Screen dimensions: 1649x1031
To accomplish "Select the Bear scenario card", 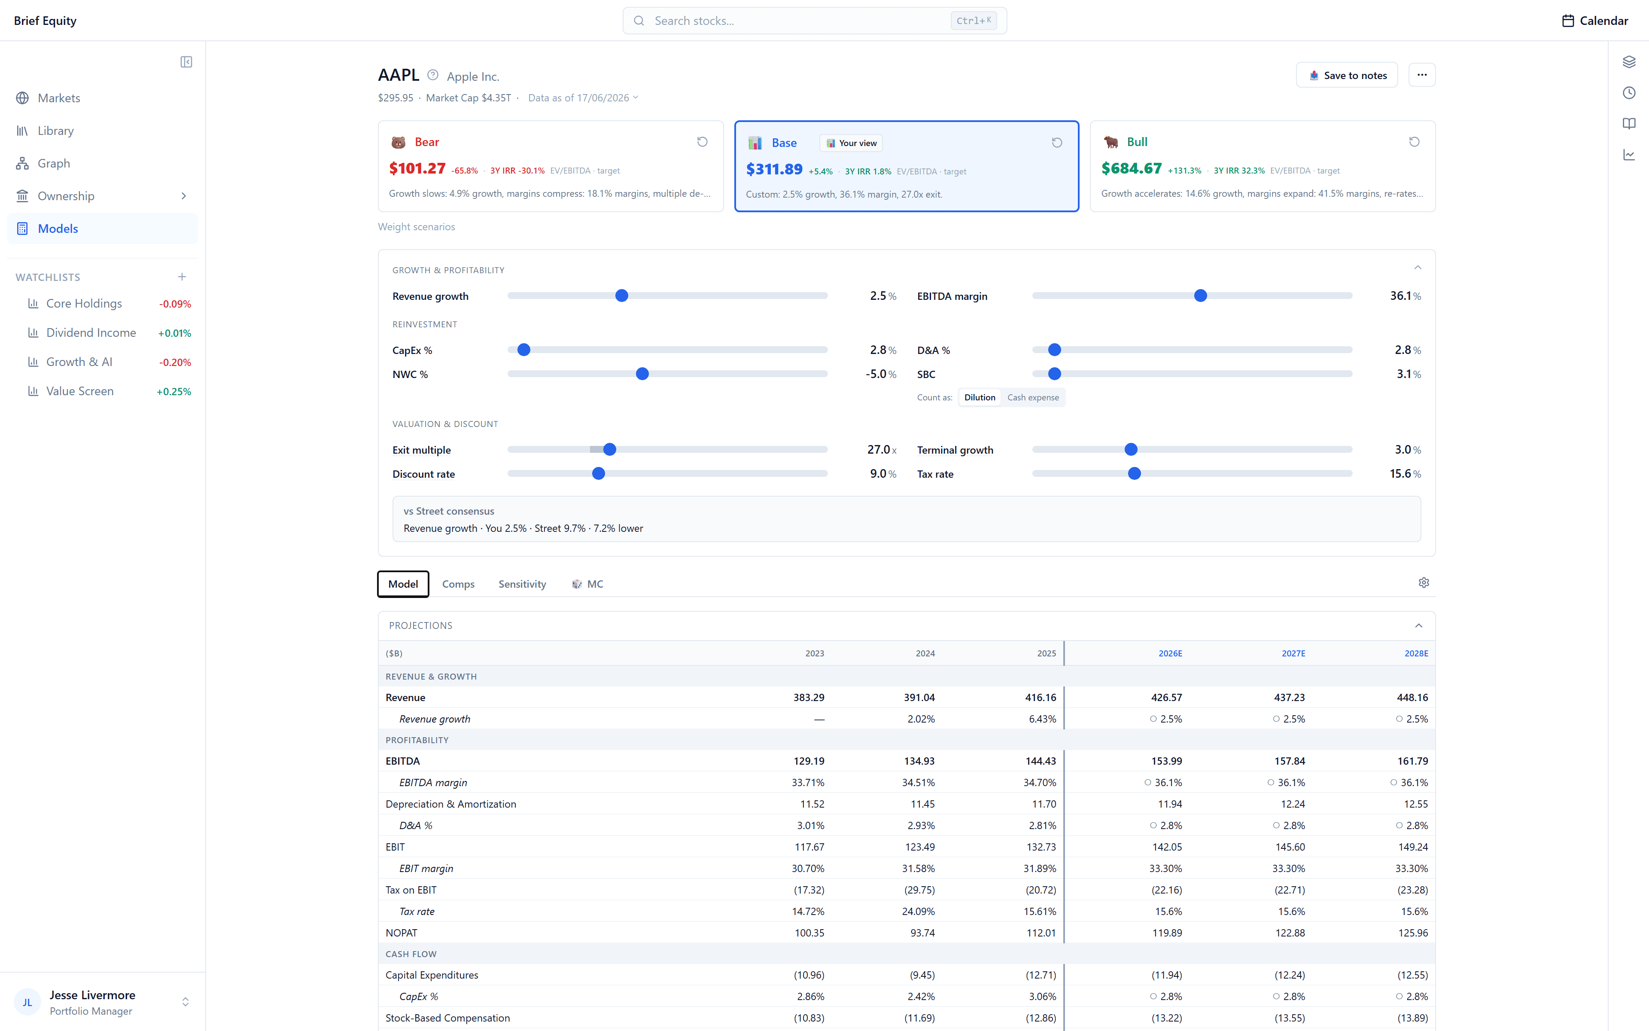I will coord(551,166).
